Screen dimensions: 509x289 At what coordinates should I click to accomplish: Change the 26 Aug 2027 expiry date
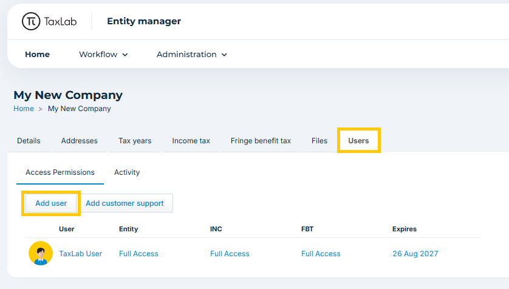(x=415, y=254)
